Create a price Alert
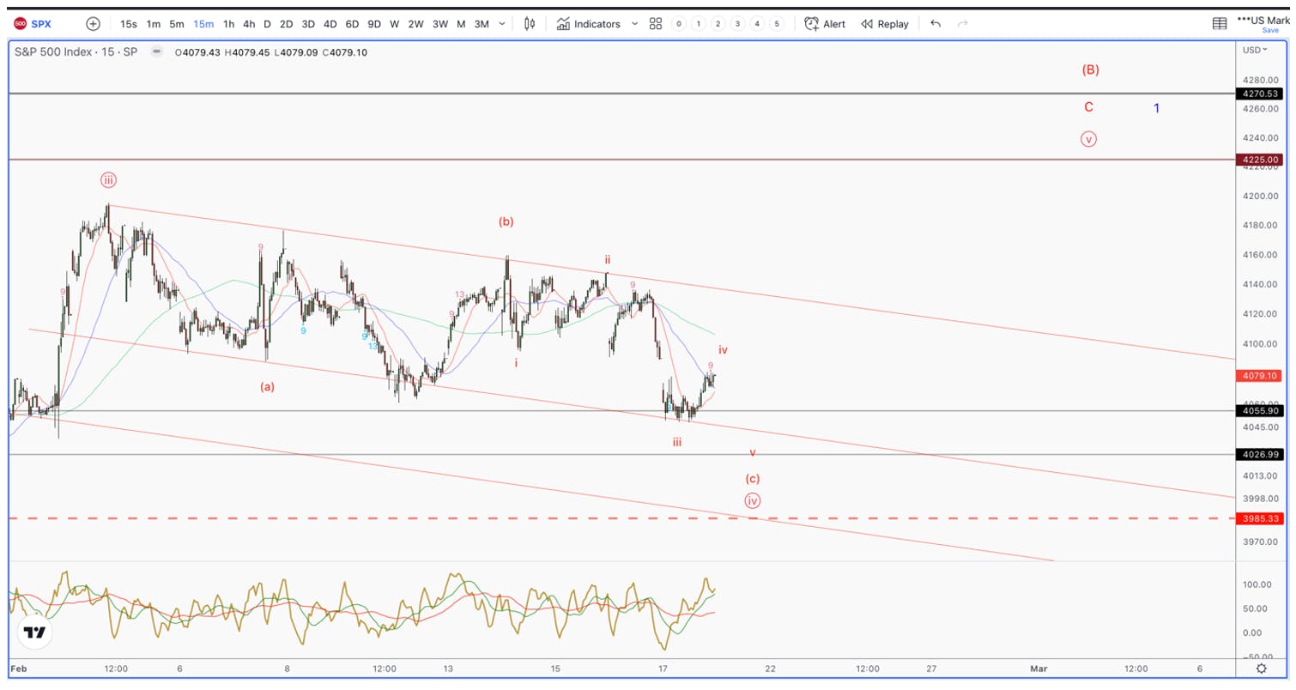Screen dimensions: 1296x690 pos(824,24)
